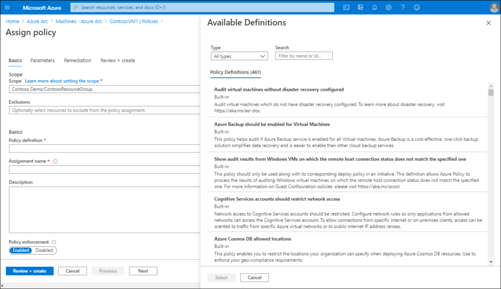This screenshot has width=501, height=289.
Task: Switch to the Remediation tab
Action: click(x=77, y=61)
